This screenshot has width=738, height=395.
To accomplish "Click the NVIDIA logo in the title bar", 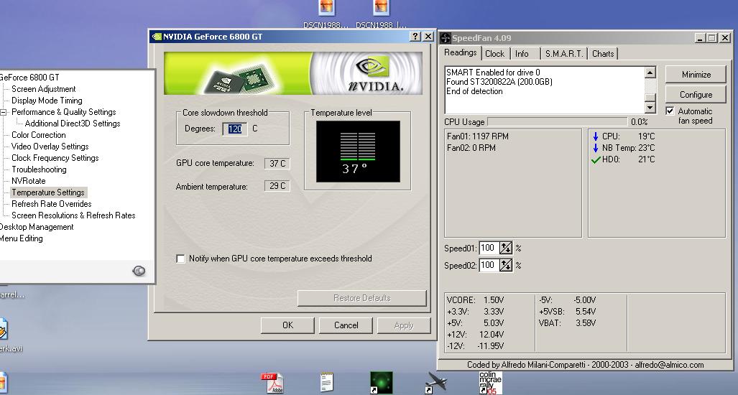I will click(x=156, y=37).
